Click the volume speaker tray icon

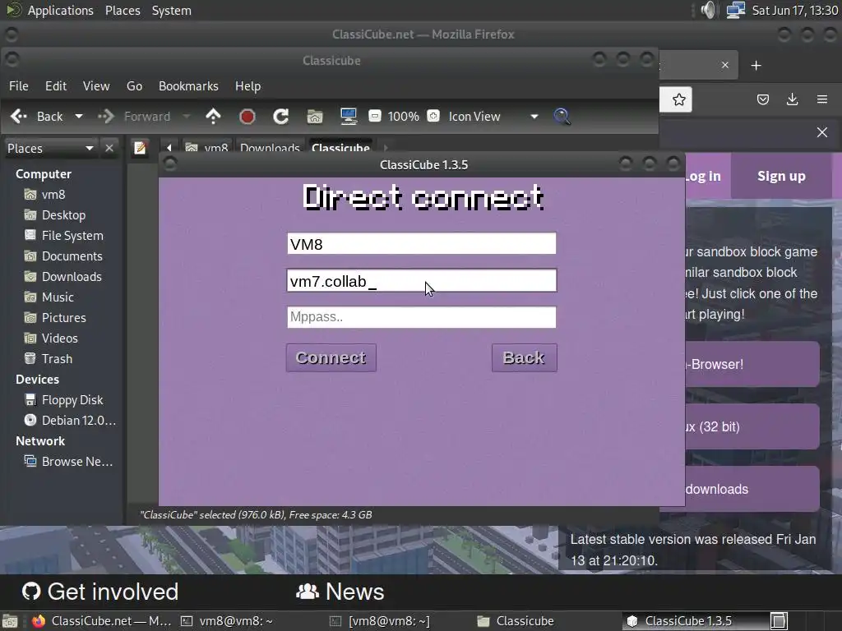(x=708, y=10)
